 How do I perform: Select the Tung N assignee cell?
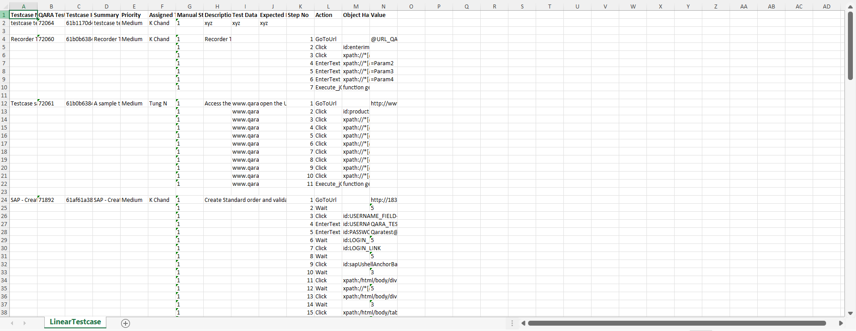pos(162,103)
